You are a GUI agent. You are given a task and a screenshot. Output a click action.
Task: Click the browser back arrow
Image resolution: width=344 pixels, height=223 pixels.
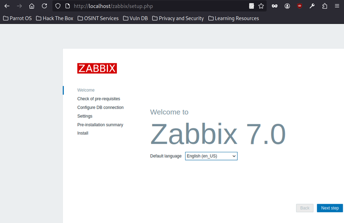7,6
